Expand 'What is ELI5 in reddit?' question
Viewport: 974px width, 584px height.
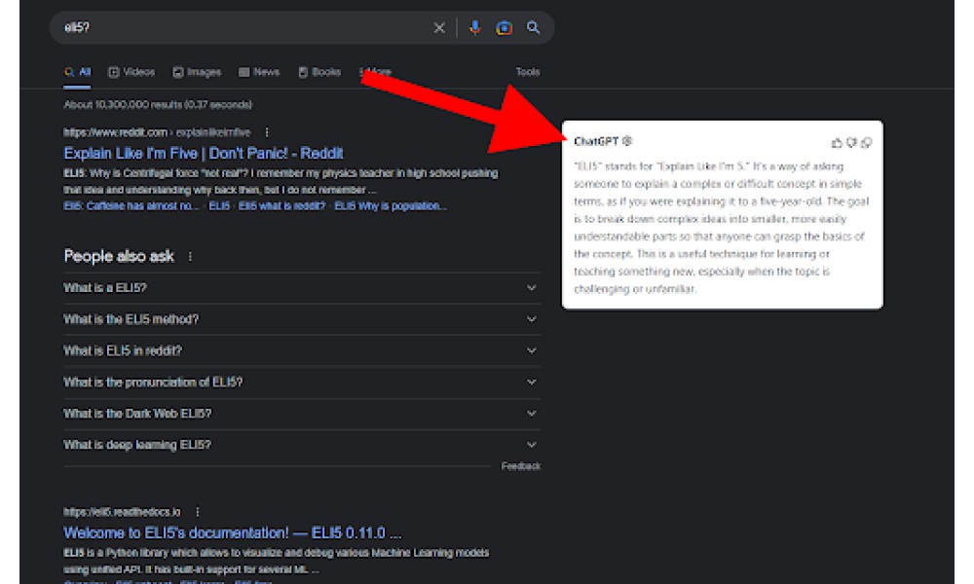click(x=302, y=350)
